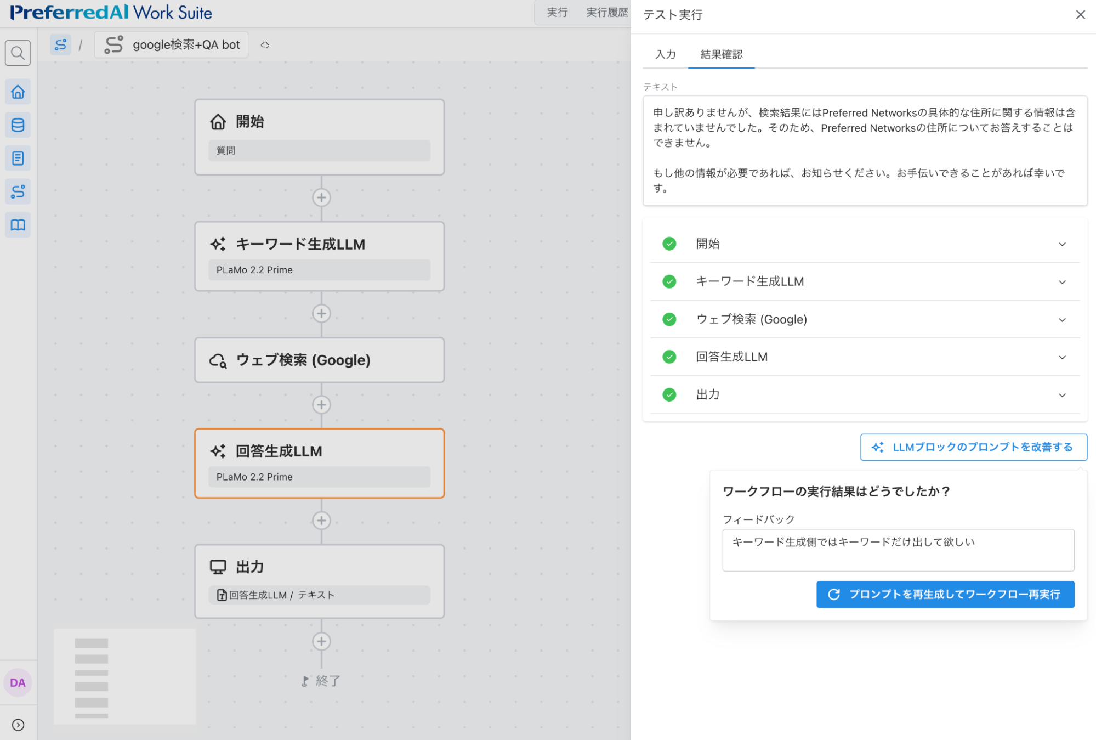Select the 結果確認 tab

point(721,54)
